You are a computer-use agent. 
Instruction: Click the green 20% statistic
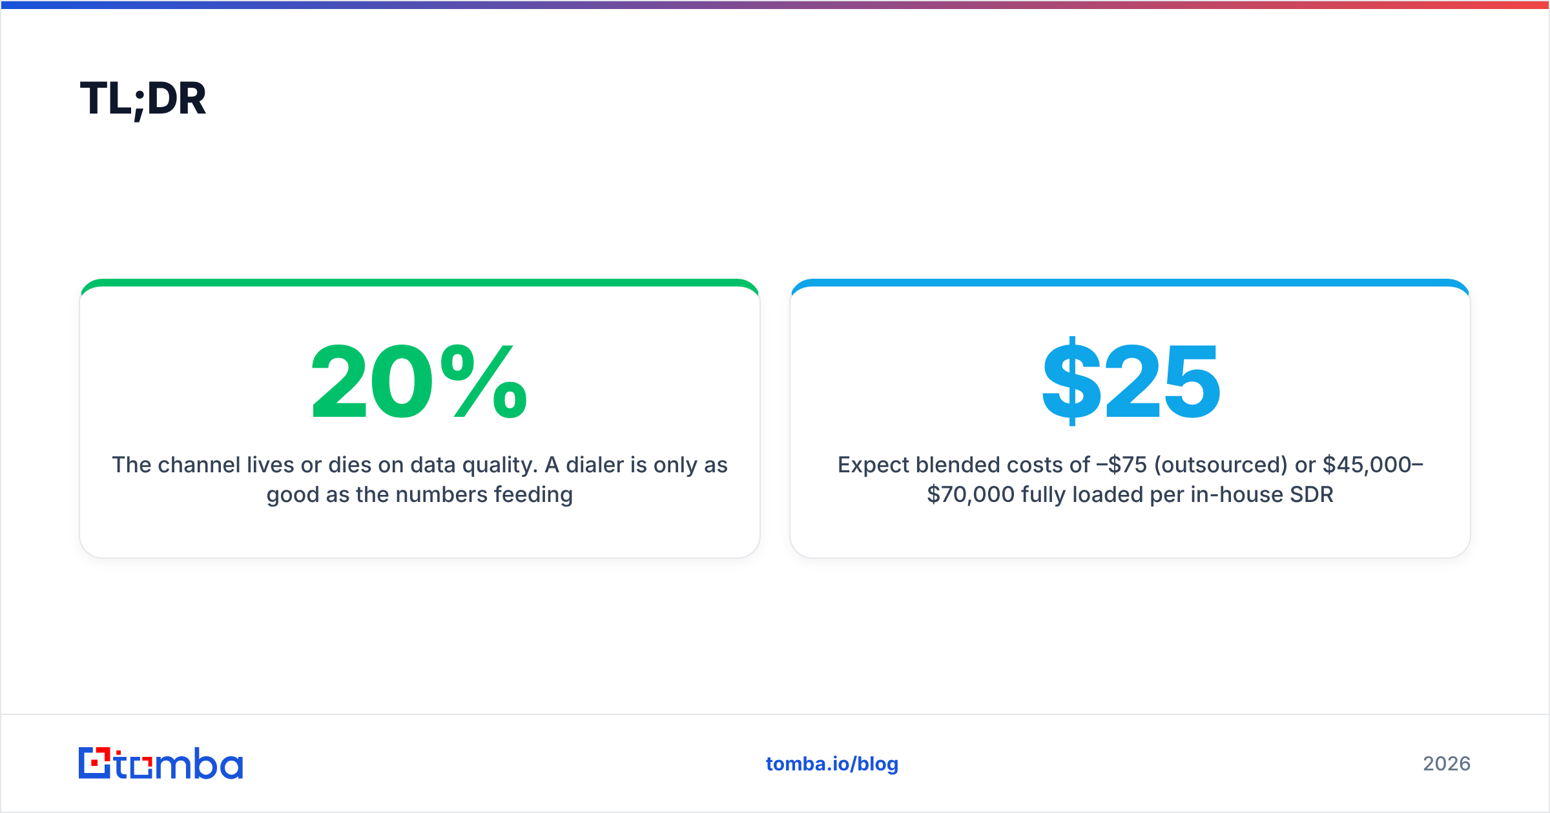pos(420,381)
